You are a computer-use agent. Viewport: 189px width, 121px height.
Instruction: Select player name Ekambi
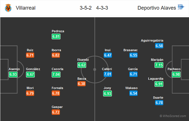point(83,60)
